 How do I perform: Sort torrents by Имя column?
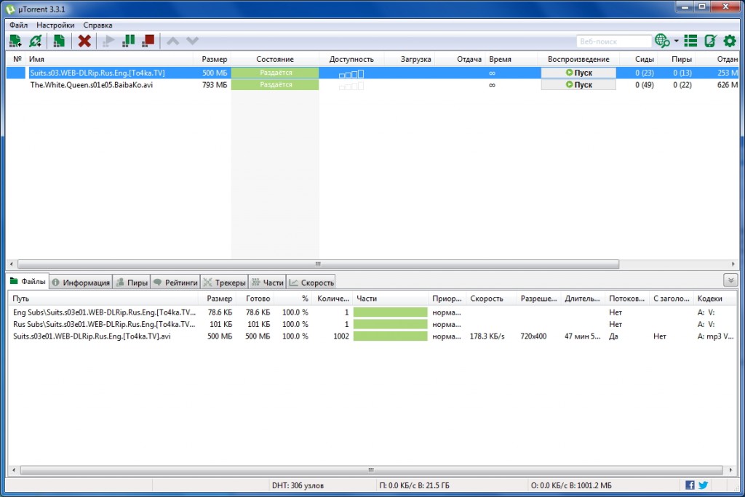point(109,59)
